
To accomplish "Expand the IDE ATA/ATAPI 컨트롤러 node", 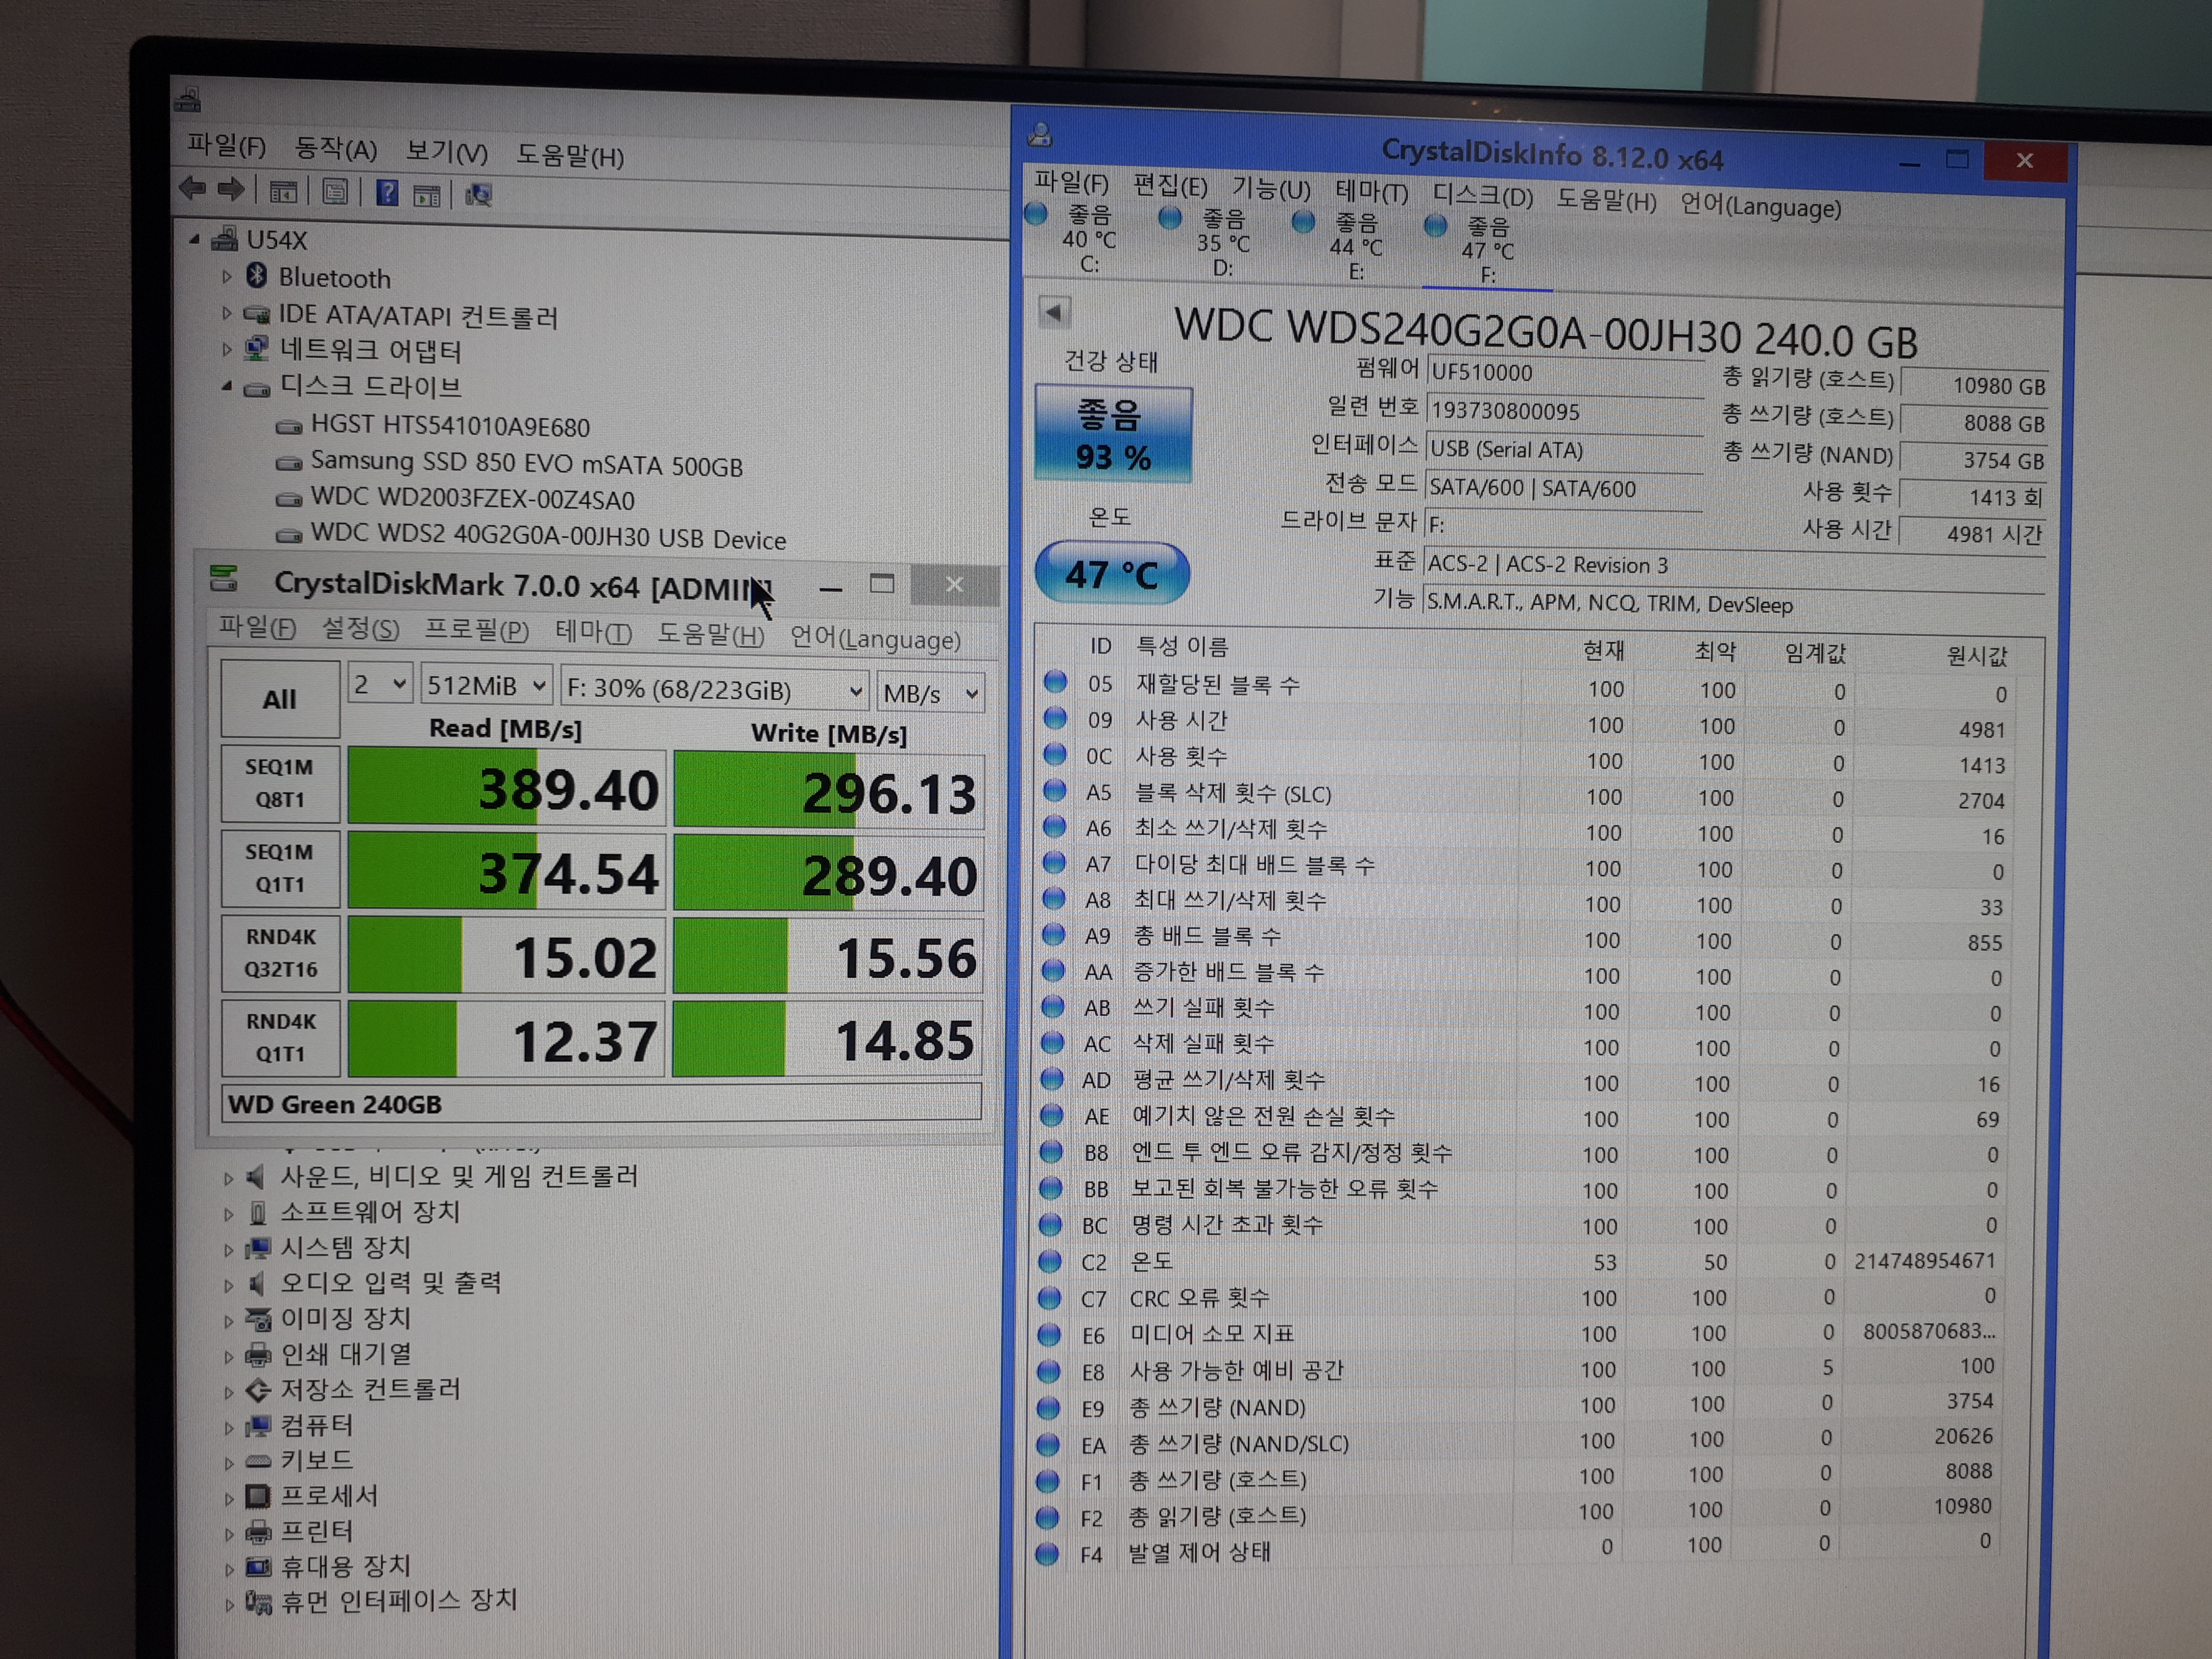I will (226, 313).
